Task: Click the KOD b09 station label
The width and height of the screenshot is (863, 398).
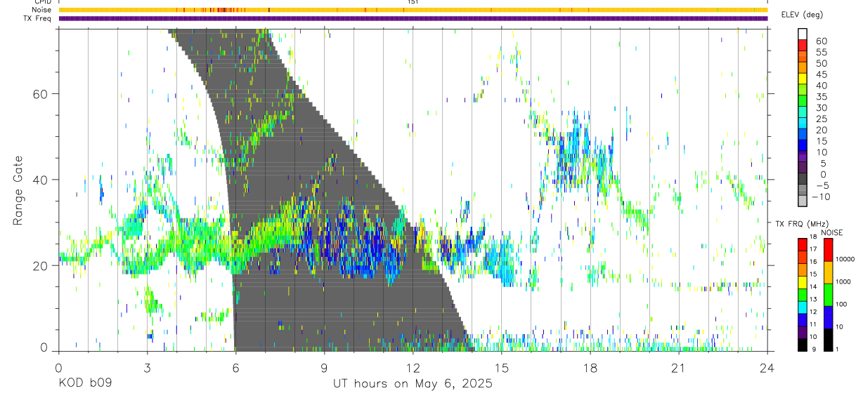Action: (x=84, y=384)
